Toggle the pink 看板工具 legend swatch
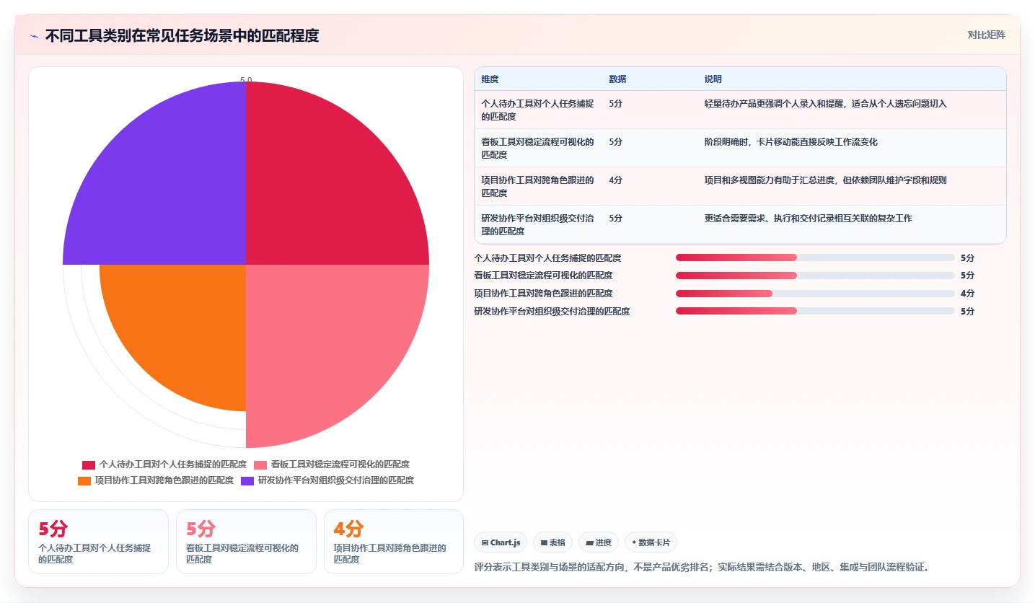The height and width of the screenshot is (603, 1035). click(260, 465)
